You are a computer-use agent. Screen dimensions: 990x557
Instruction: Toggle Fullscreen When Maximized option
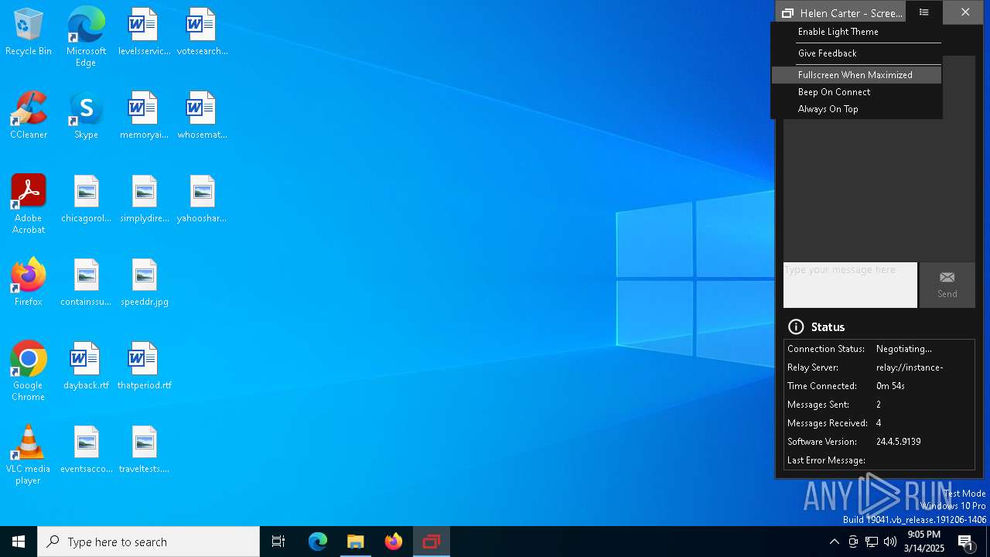857,75
